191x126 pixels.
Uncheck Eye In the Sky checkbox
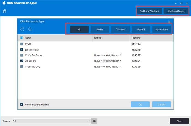coord(22,49)
